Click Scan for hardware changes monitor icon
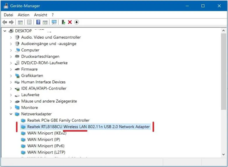Screen dimensions: 228x167 coord(54,22)
